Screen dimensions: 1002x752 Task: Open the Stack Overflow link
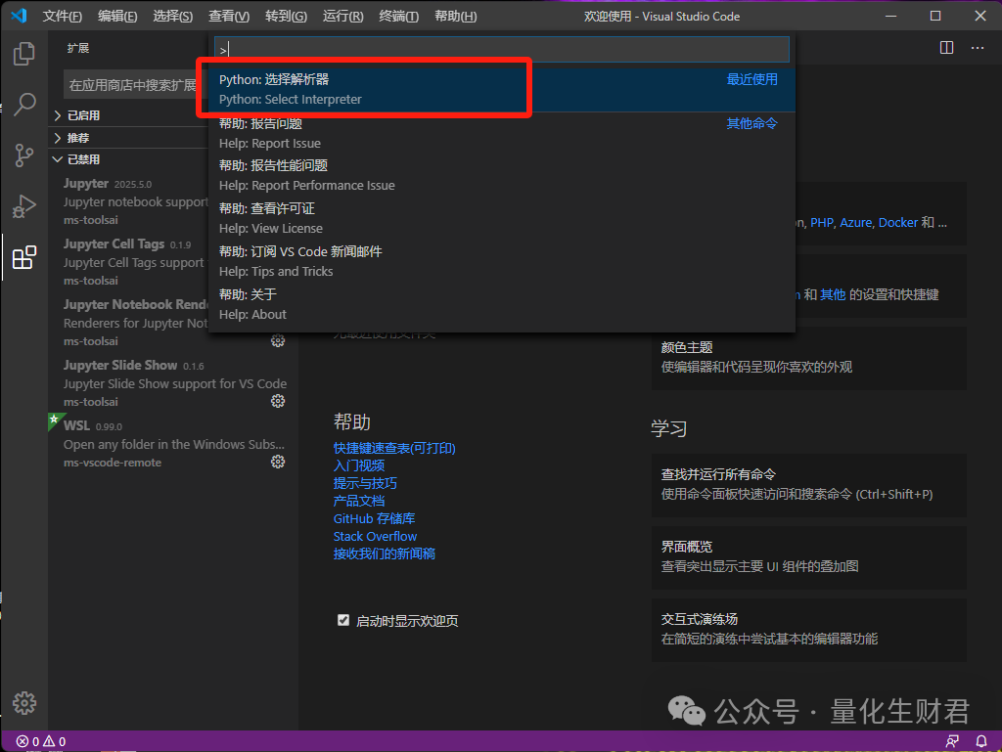[x=375, y=536]
